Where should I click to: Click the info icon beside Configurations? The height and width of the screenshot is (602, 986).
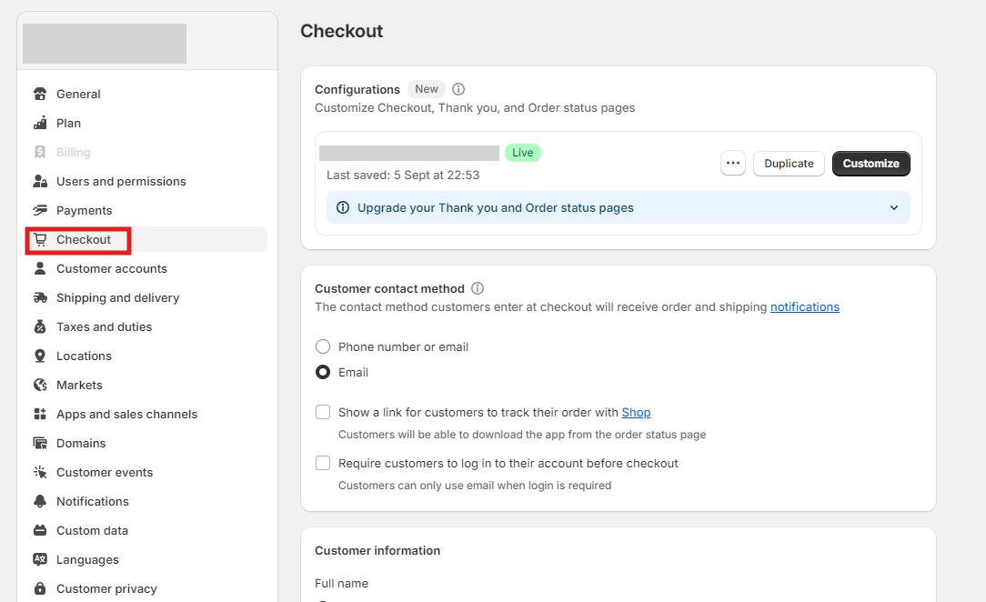pos(458,89)
